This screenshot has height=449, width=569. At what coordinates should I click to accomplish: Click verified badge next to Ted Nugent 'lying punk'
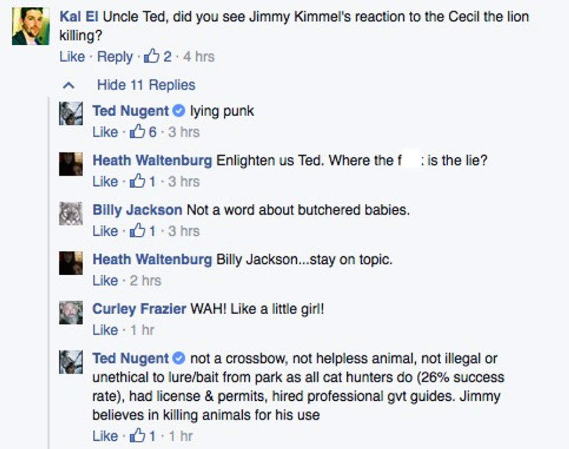point(179,110)
